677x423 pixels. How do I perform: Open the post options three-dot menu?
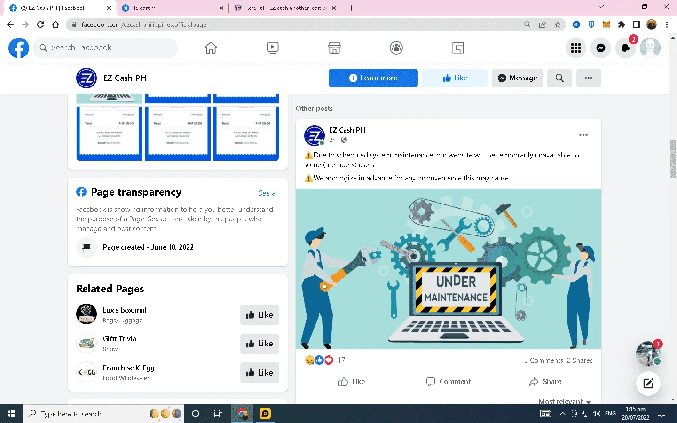(583, 135)
